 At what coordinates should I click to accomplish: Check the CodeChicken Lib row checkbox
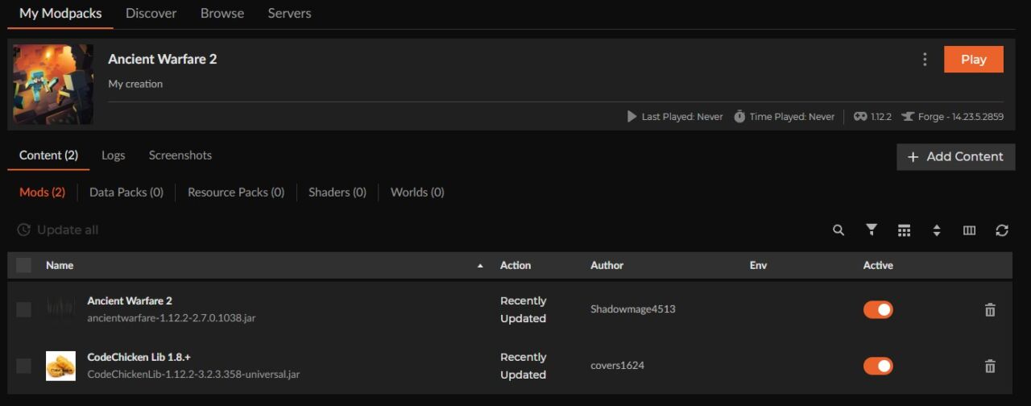click(x=23, y=366)
